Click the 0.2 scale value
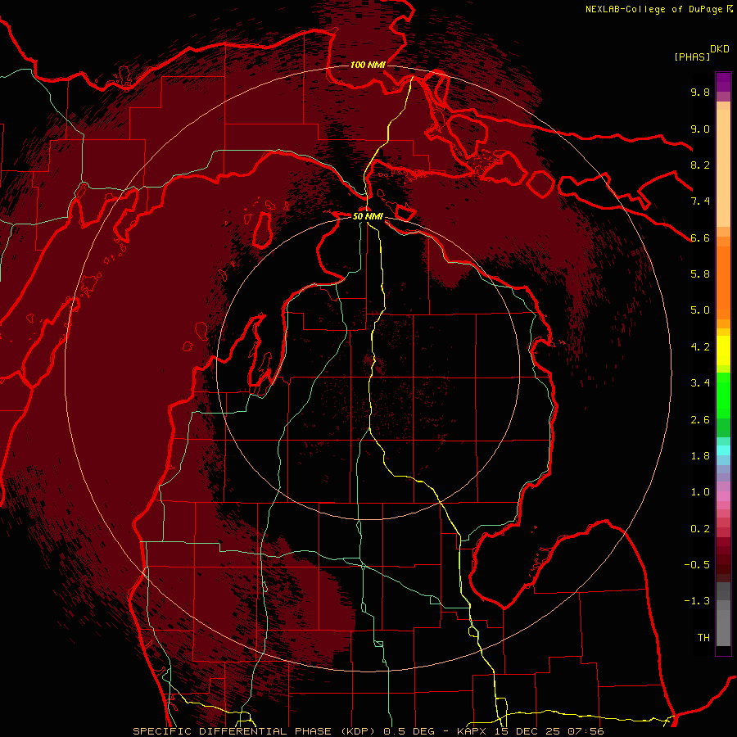The width and height of the screenshot is (737, 737). 700,529
